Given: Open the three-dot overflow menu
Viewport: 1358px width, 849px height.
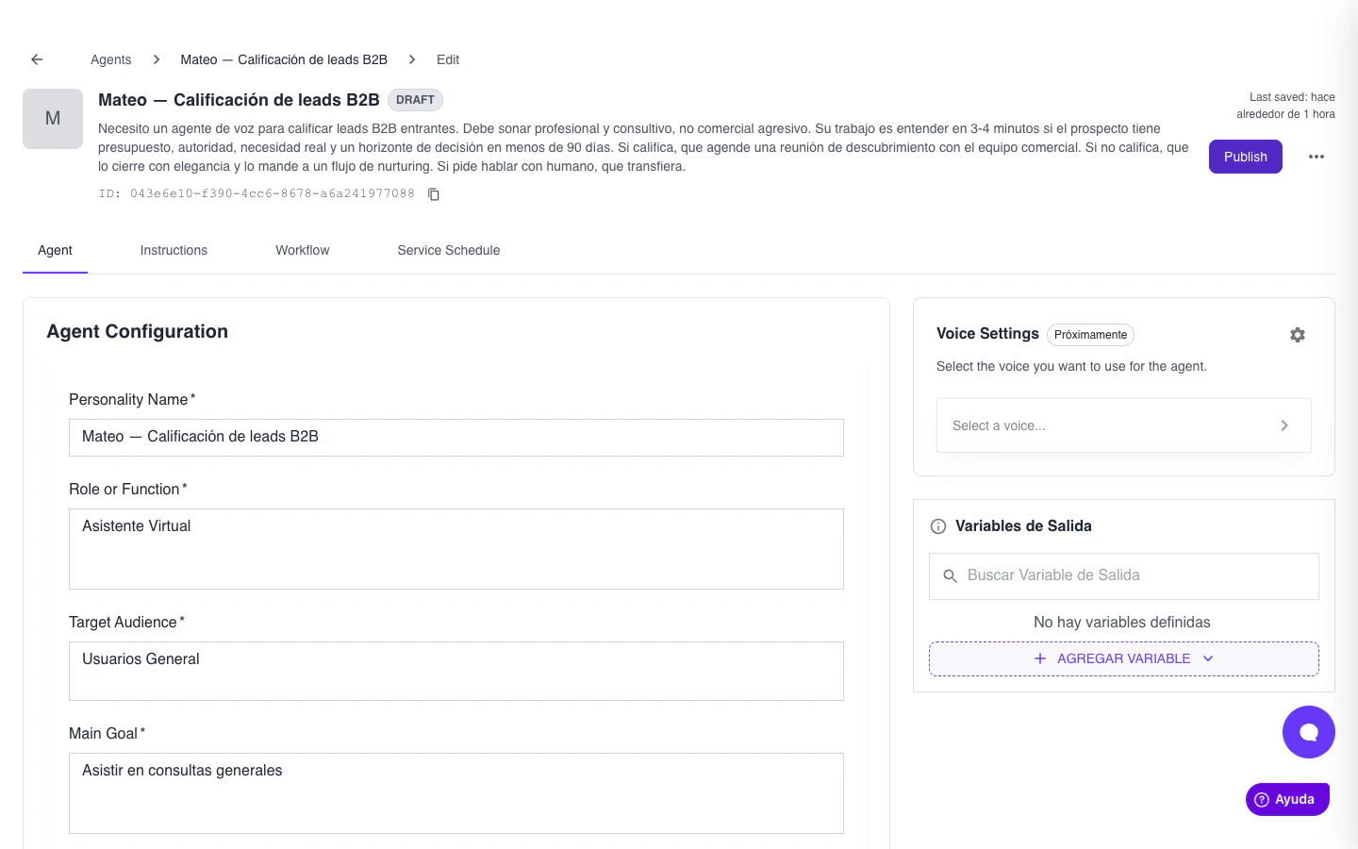Looking at the screenshot, I should tap(1317, 157).
